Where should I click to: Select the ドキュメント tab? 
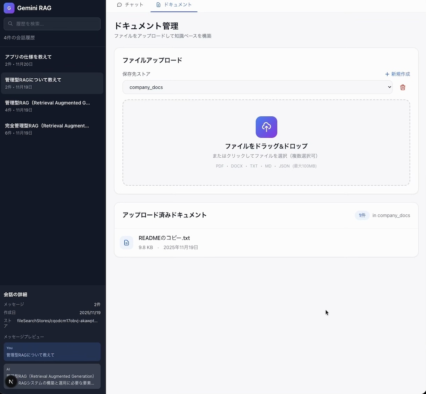click(x=174, y=5)
